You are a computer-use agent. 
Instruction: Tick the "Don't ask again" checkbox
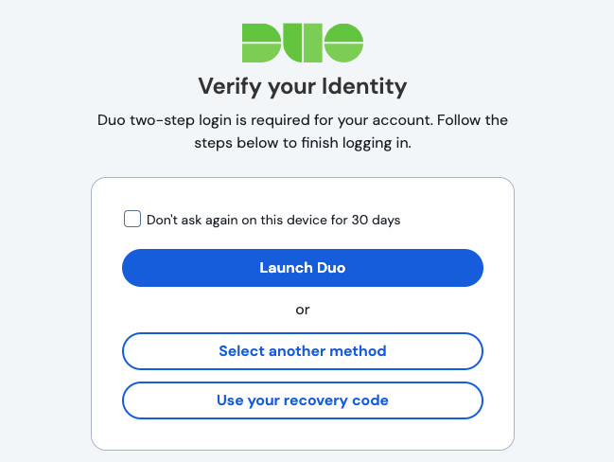[132, 220]
